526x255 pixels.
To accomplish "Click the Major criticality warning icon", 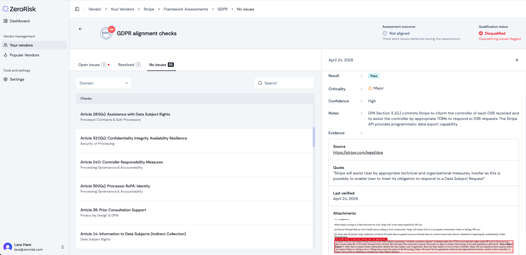I will pyautogui.click(x=370, y=88).
